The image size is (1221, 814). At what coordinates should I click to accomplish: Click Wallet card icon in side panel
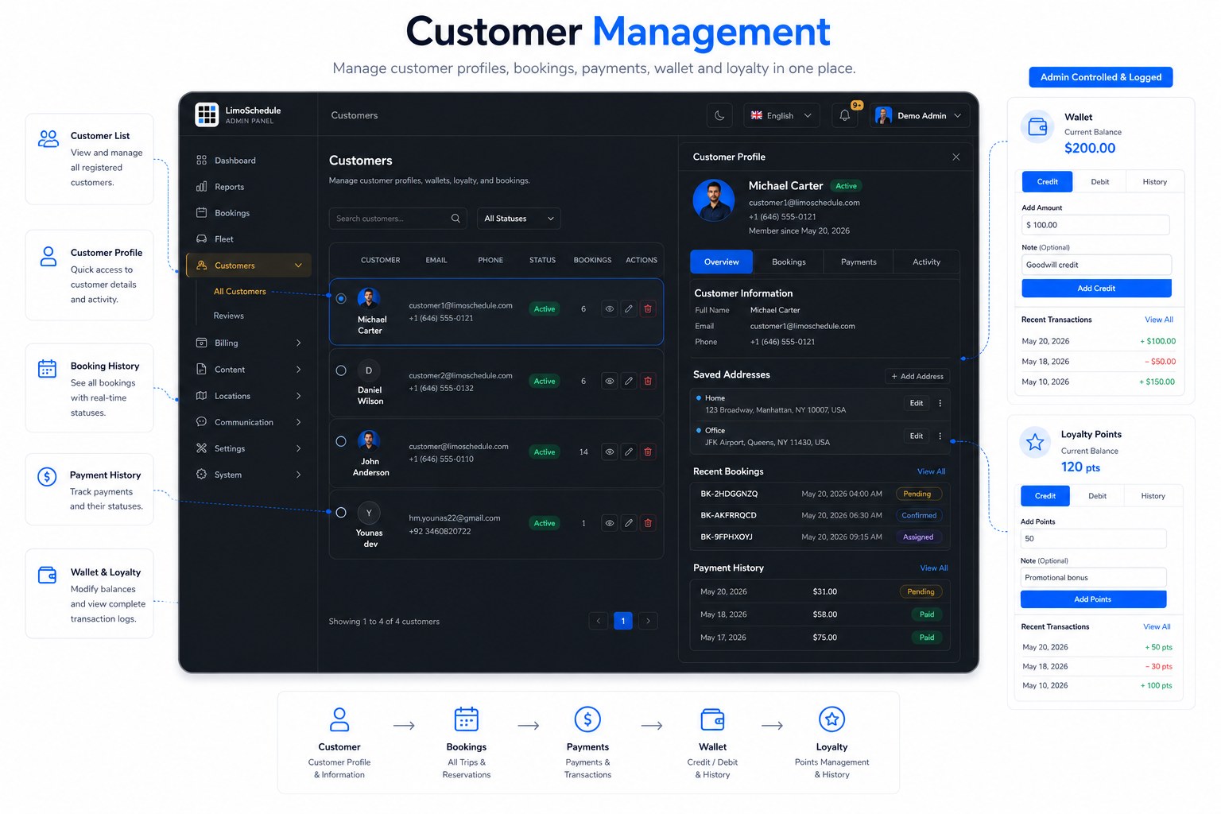click(x=1037, y=126)
